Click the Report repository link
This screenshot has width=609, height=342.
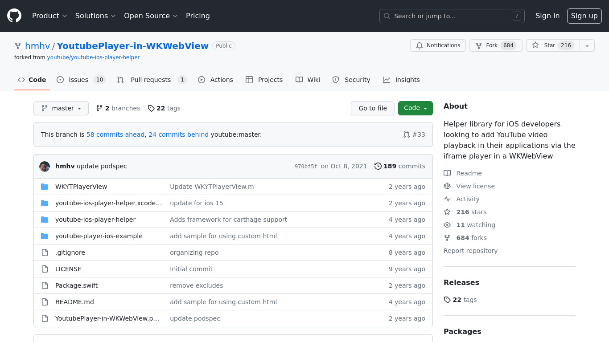click(x=470, y=251)
